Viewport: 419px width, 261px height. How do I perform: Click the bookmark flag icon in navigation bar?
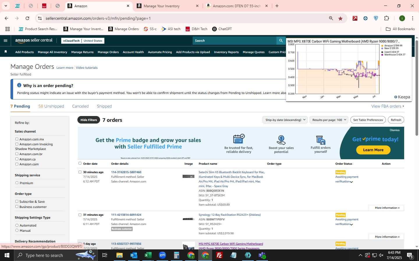6,52
